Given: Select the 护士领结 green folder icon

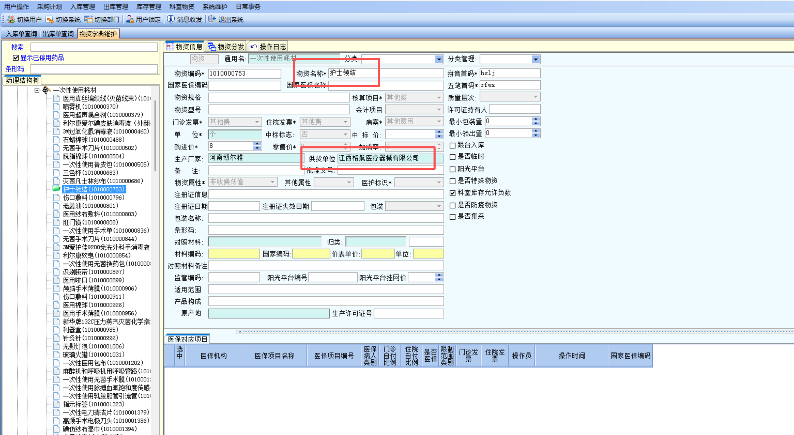Looking at the screenshot, I should pos(56,189).
